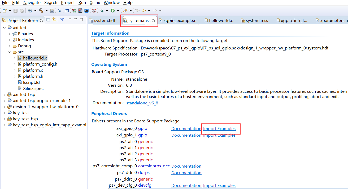Expand the Binaries folder
The height and width of the screenshot is (189, 348).
click(x=10, y=34)
